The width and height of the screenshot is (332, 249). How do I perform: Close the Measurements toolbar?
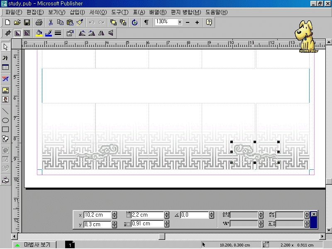coord(314,214)
